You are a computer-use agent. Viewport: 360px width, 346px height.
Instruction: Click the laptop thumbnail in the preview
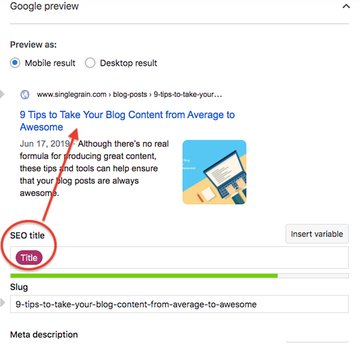click(214, 172)
